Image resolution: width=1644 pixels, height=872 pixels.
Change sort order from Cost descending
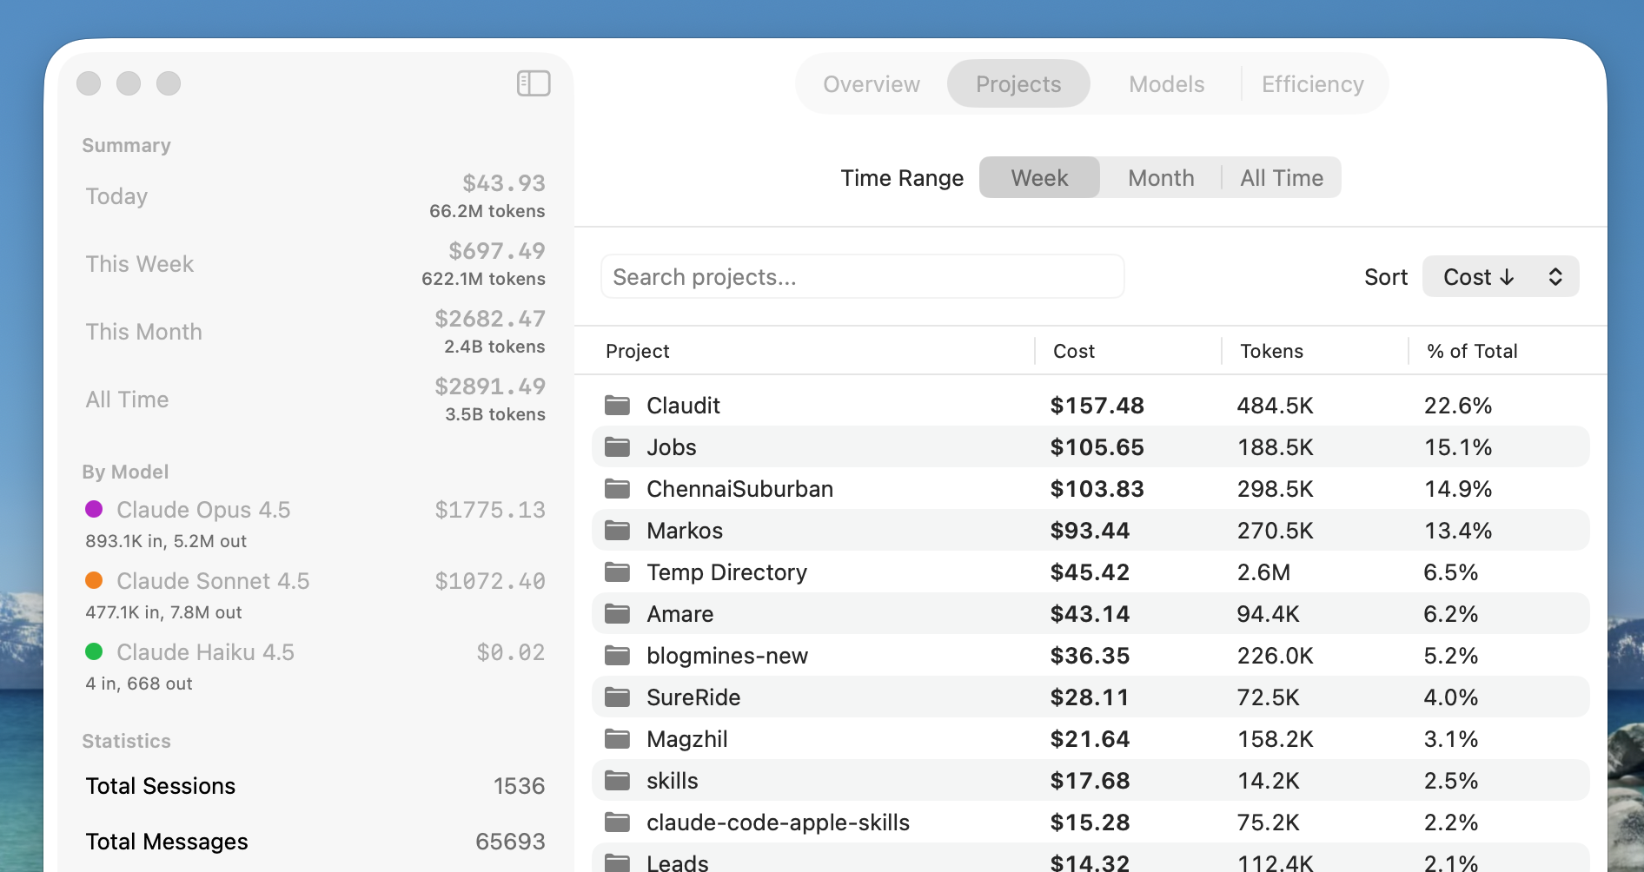tap(1501, 276)
